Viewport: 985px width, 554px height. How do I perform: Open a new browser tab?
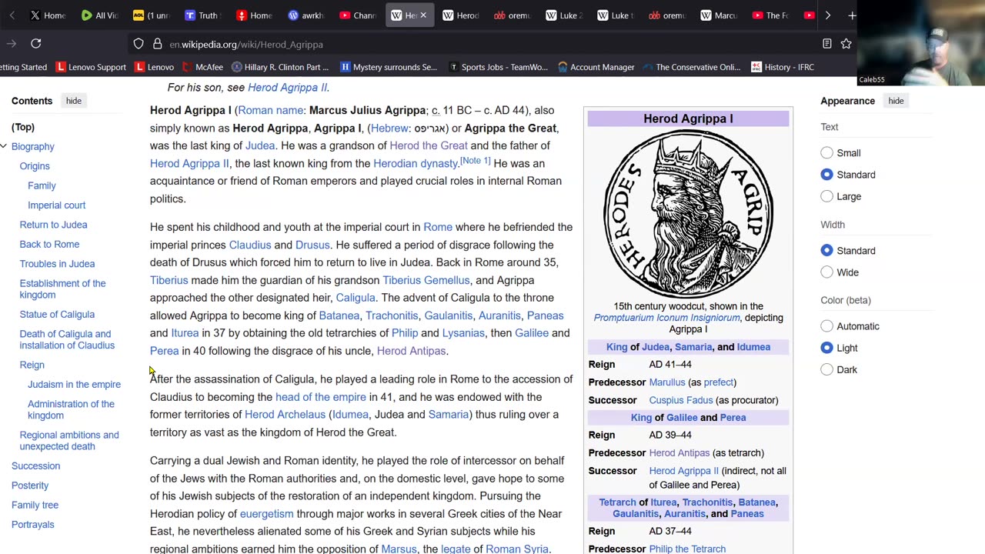(852, 15)
